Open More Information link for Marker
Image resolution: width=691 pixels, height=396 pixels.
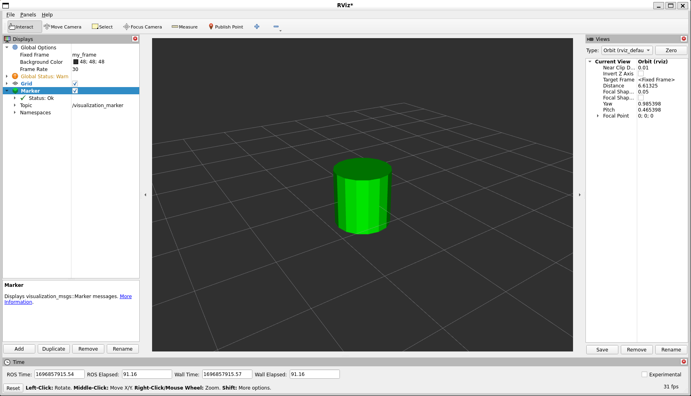coord(126,296)
